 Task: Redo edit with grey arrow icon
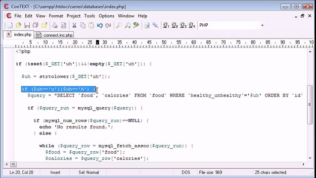click(108, 25)
